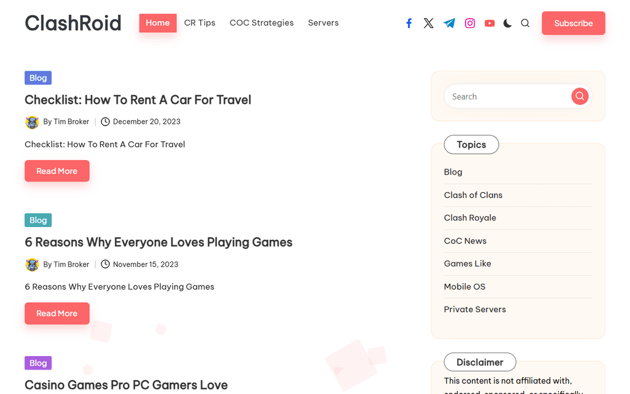The image size is (630, 394).
Task: Open the Clash Royale topic
Action: tap(470, 218)
